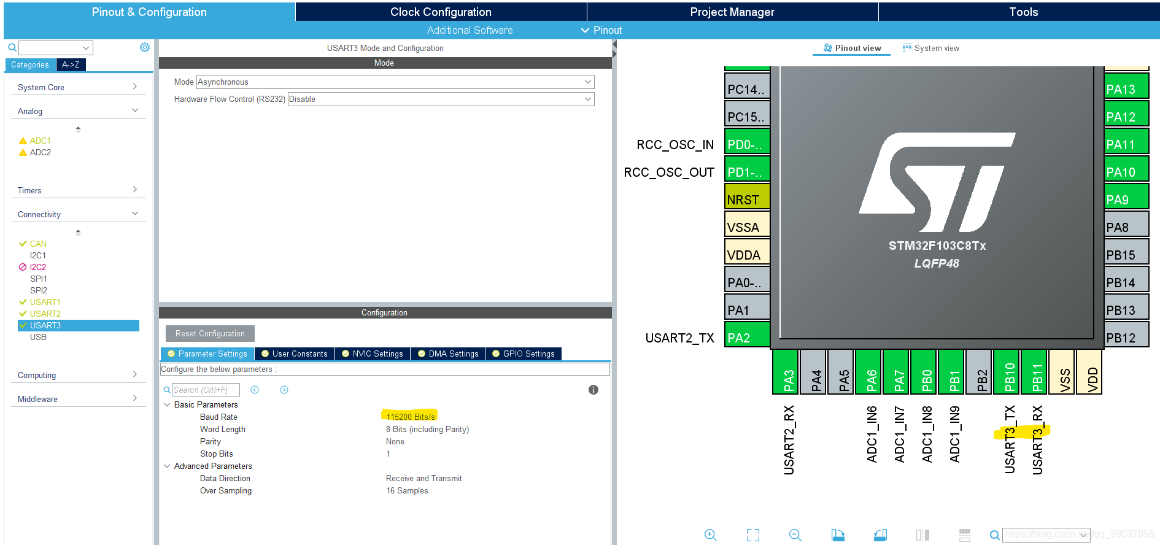Image resolution: width=1160 pixels, height=545 pixels.
Task: Select Pinout view
Action: pyautogui.click(x=852, y=48)
